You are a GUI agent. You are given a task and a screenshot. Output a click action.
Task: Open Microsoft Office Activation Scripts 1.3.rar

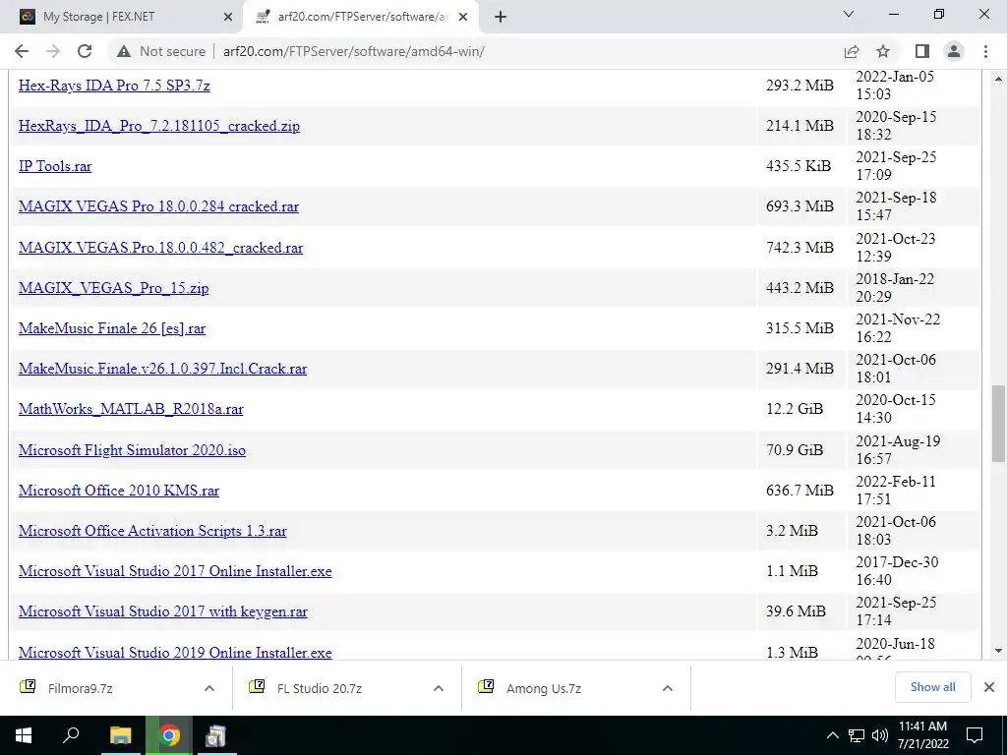(152, 532)
